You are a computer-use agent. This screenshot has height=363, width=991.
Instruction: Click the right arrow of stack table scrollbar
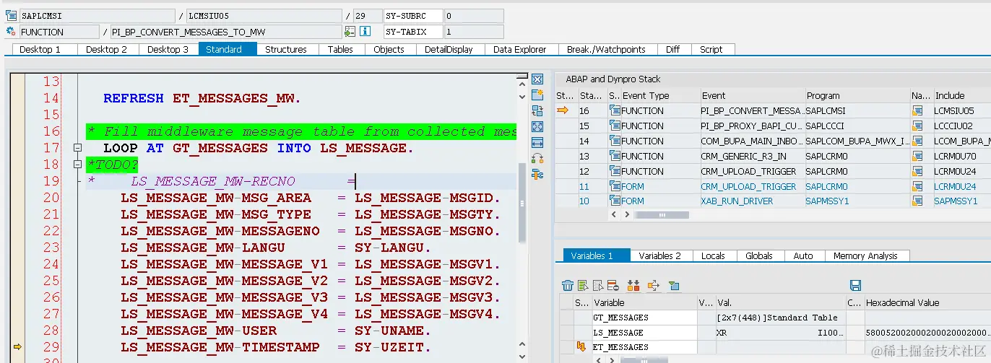pyautogui.click(x=627, y=214)
